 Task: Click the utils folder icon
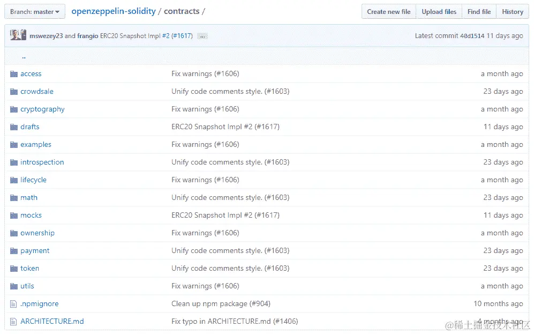pyautogui.click(x=13, y=287)
